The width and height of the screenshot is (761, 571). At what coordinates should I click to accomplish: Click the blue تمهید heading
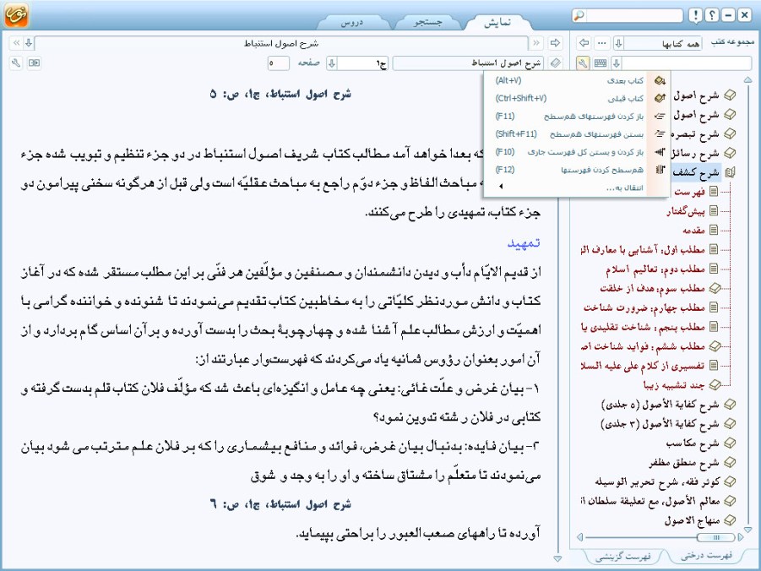tap(524, 242)
